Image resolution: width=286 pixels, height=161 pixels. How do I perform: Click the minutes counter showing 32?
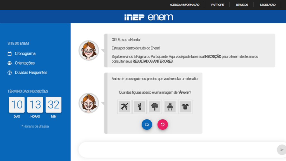click(x=53, y=105)
